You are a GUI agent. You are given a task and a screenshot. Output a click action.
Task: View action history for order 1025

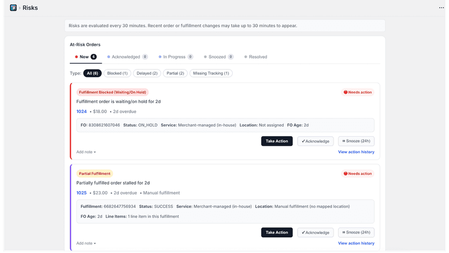(356, 243)
